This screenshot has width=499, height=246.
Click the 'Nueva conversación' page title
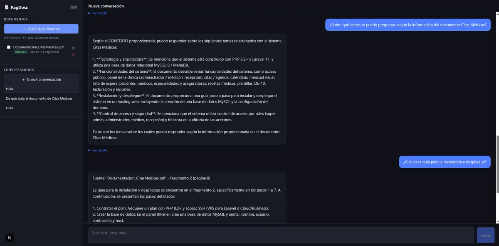106,6
